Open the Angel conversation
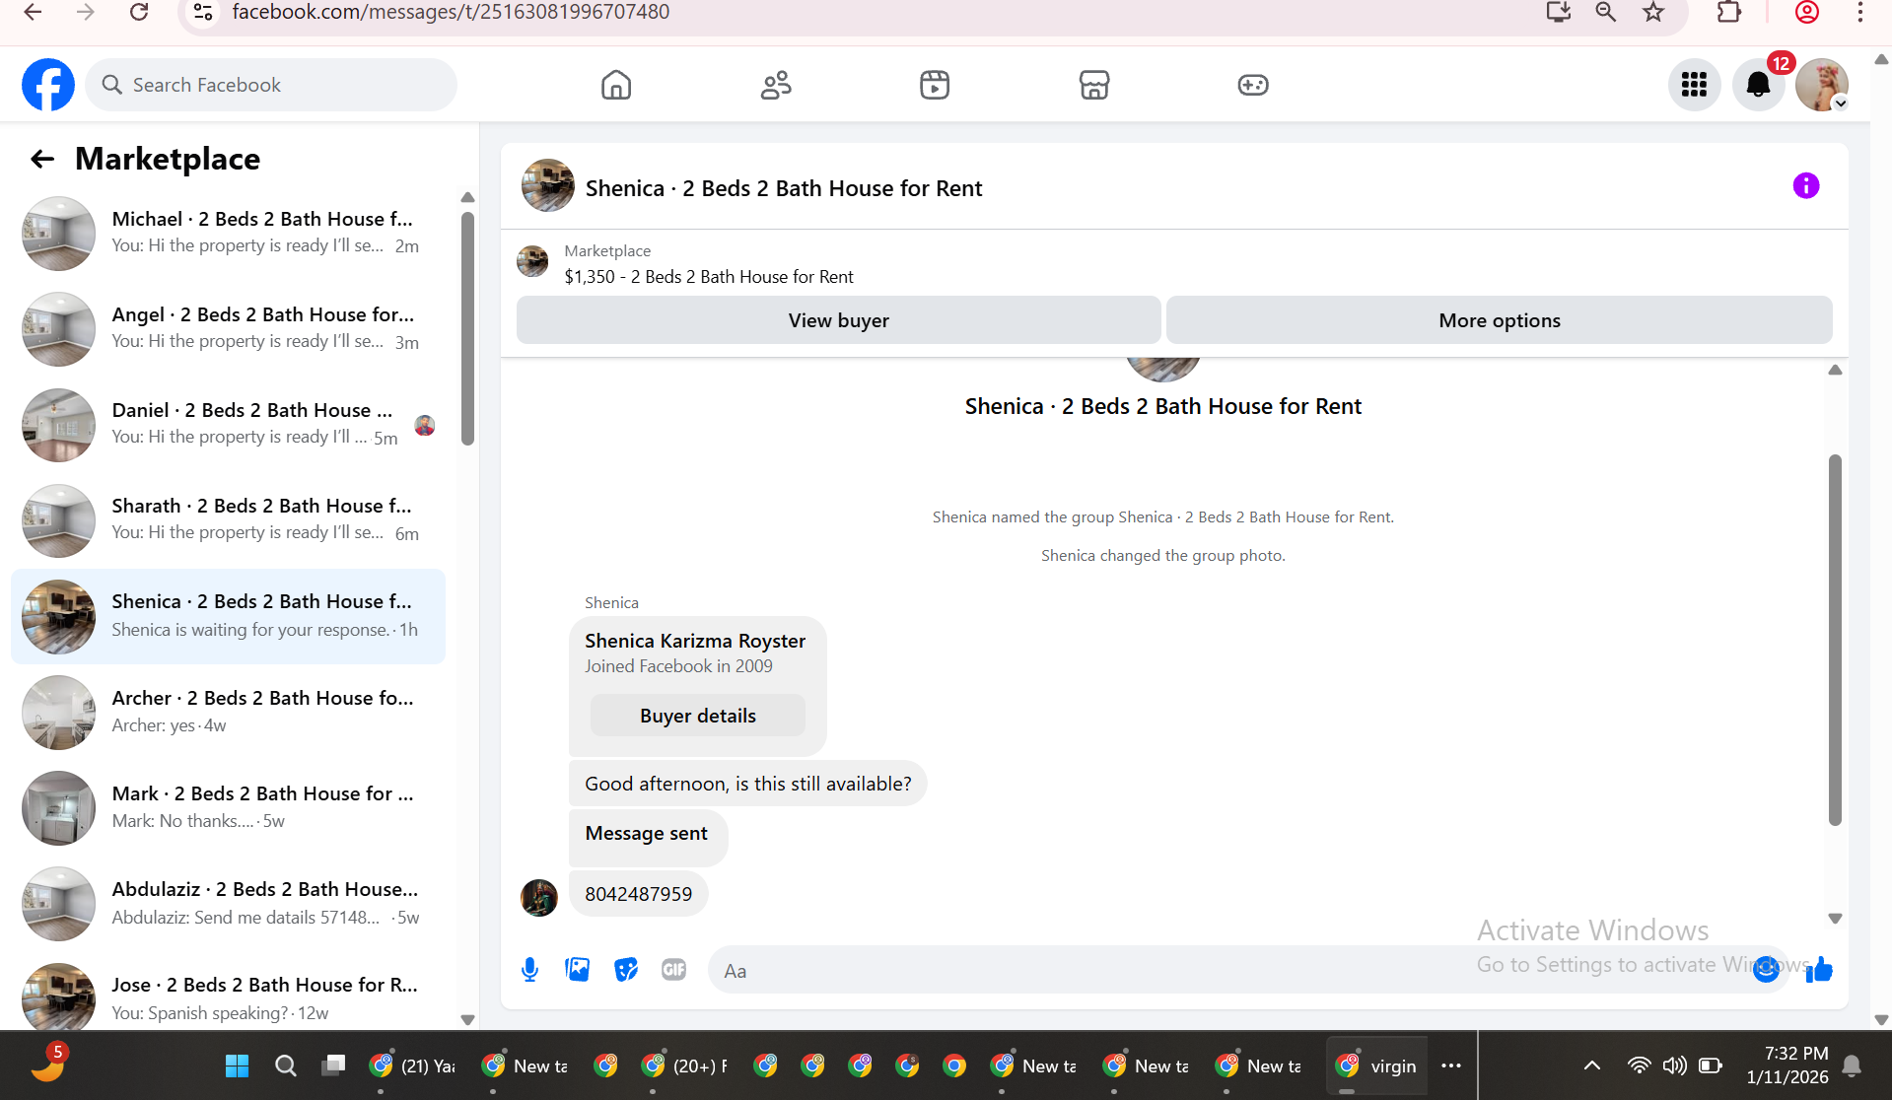Viewport: 1892px width, 1100px height. [229, 328]
